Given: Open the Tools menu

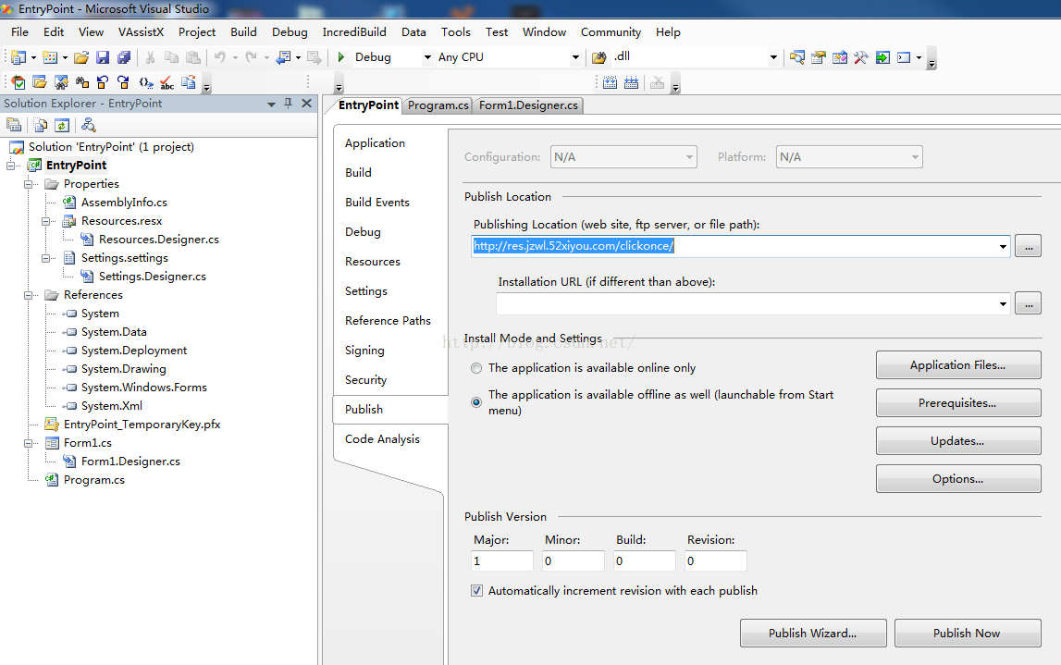Looking at the screenshot, I should (455, 31).
